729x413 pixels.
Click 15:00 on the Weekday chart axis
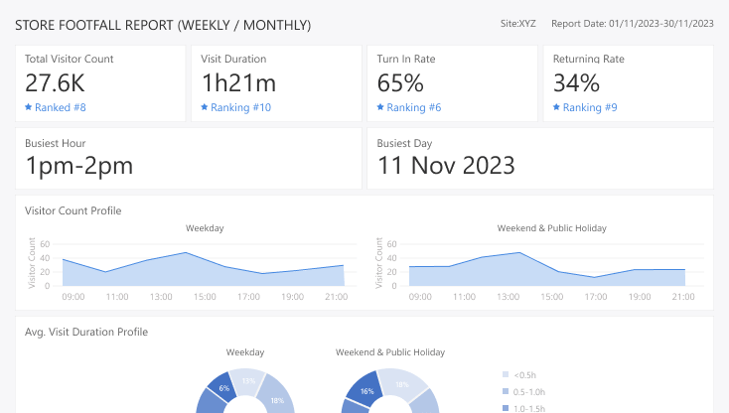[205, 297]
